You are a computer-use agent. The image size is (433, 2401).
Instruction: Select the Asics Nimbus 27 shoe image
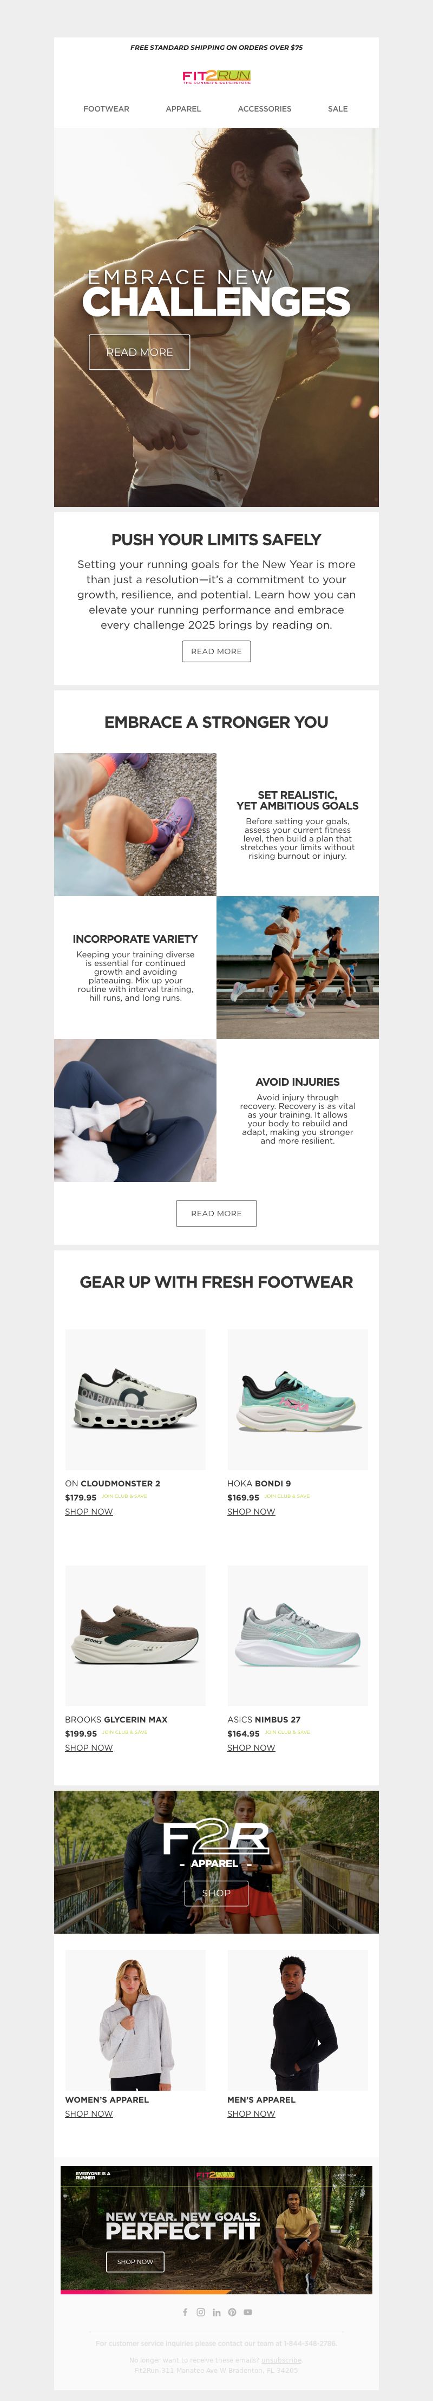298,1635
